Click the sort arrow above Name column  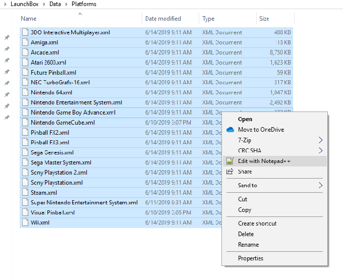click(x=80, y=14)
